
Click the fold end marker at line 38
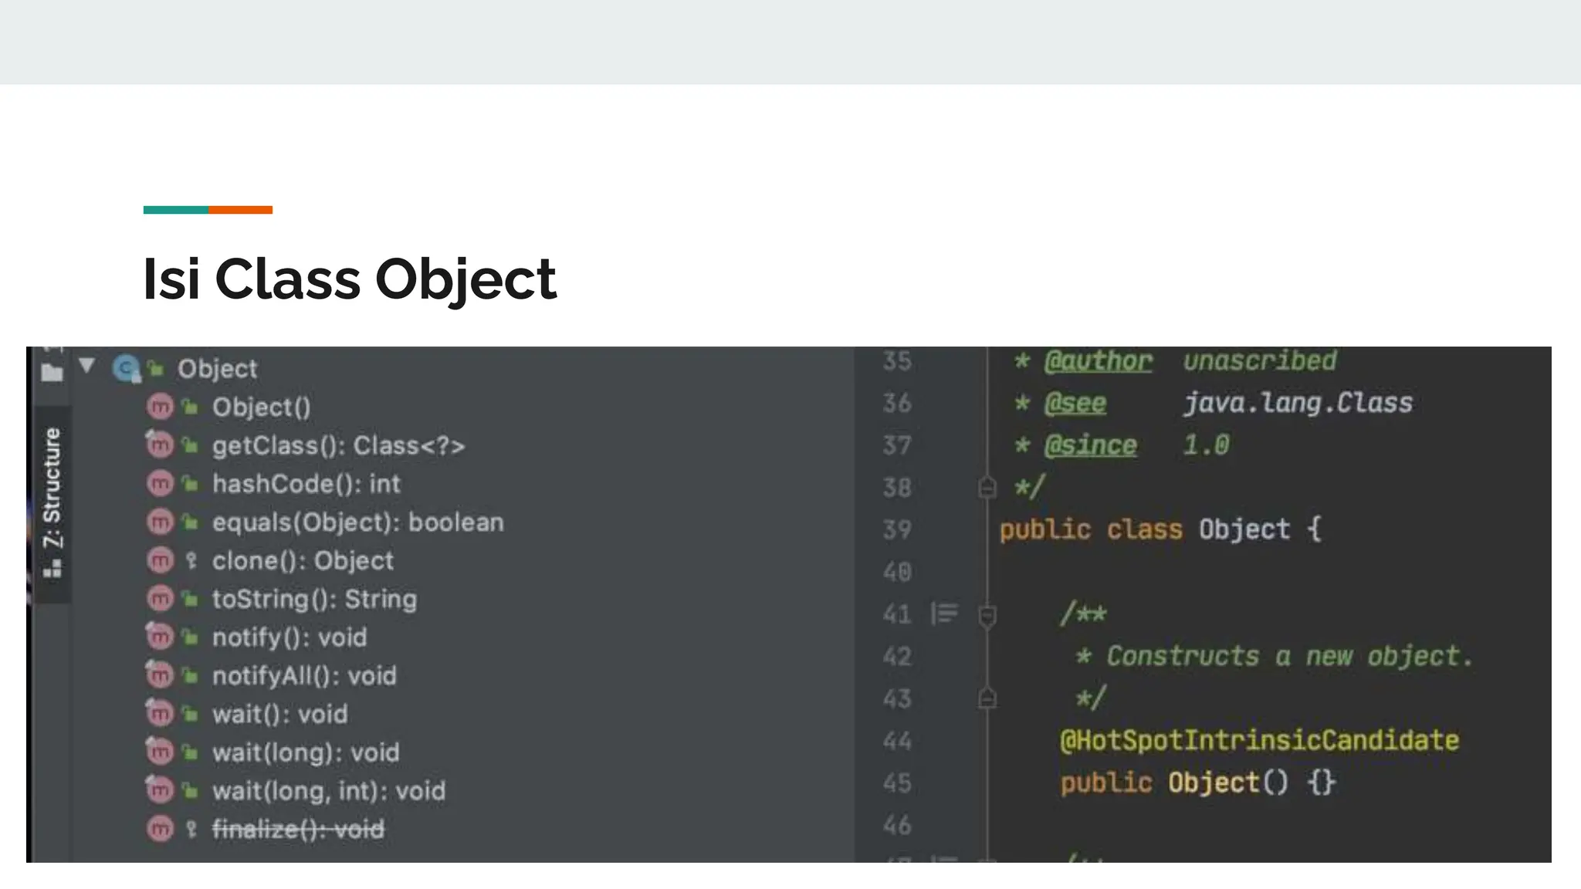(x=987, y=488)
